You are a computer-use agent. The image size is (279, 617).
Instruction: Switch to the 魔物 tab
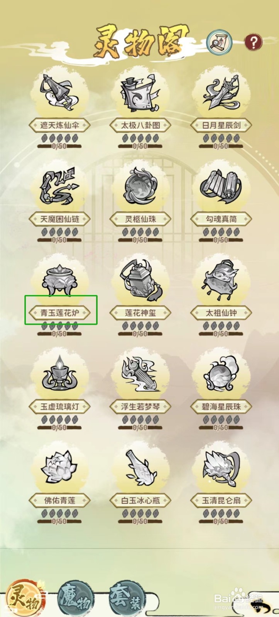tap(75, 598)
